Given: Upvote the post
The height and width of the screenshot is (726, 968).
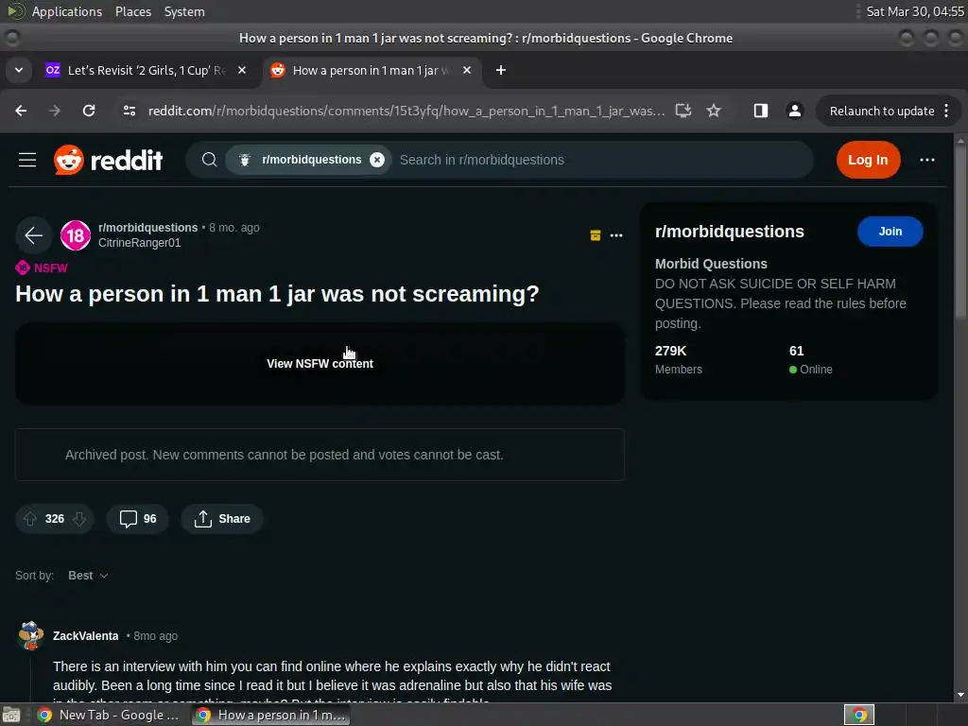Looking at the screenshot, I should [29, 519].
